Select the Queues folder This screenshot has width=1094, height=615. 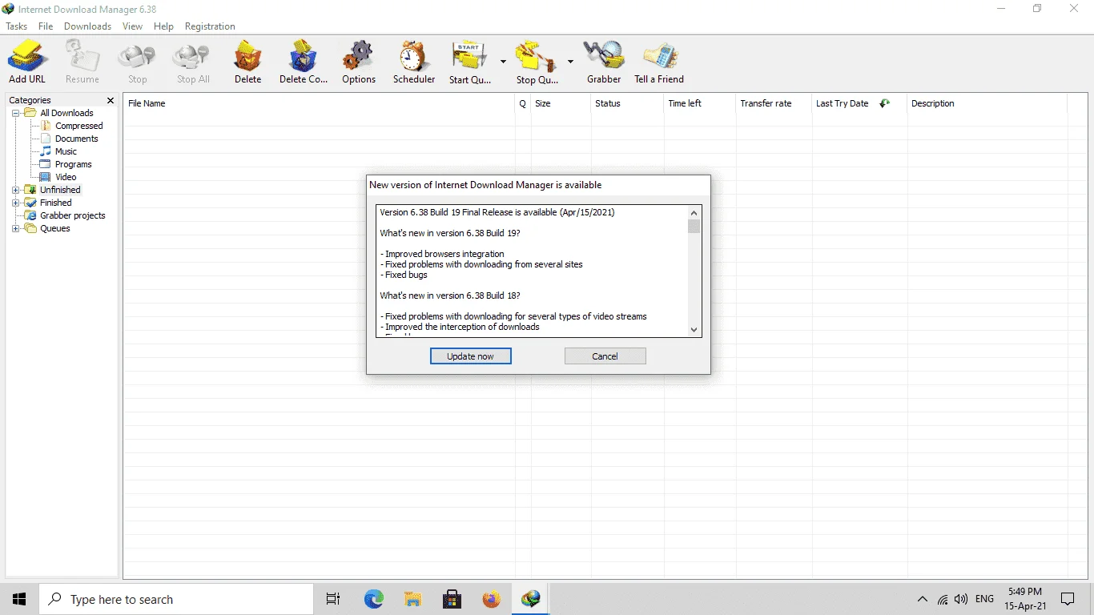(x=54, y=228)
